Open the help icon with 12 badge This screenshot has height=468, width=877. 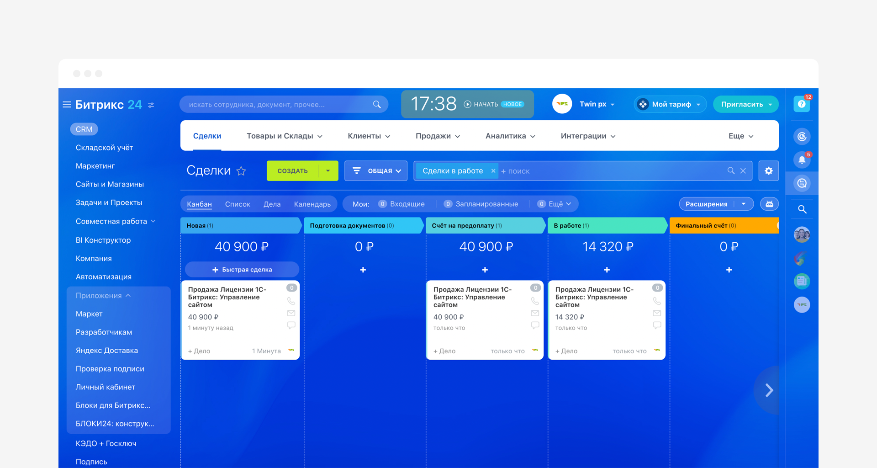[802, 104]
